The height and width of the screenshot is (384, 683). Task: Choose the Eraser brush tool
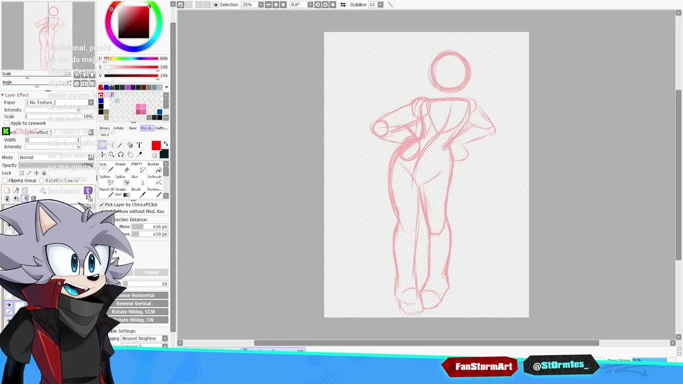tap(122, 167)
